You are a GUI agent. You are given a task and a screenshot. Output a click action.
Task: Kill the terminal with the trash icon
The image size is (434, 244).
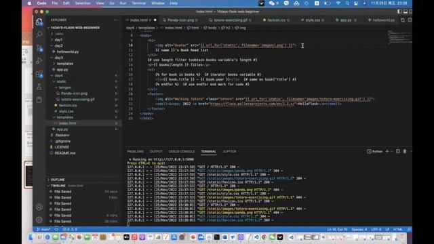405,151
